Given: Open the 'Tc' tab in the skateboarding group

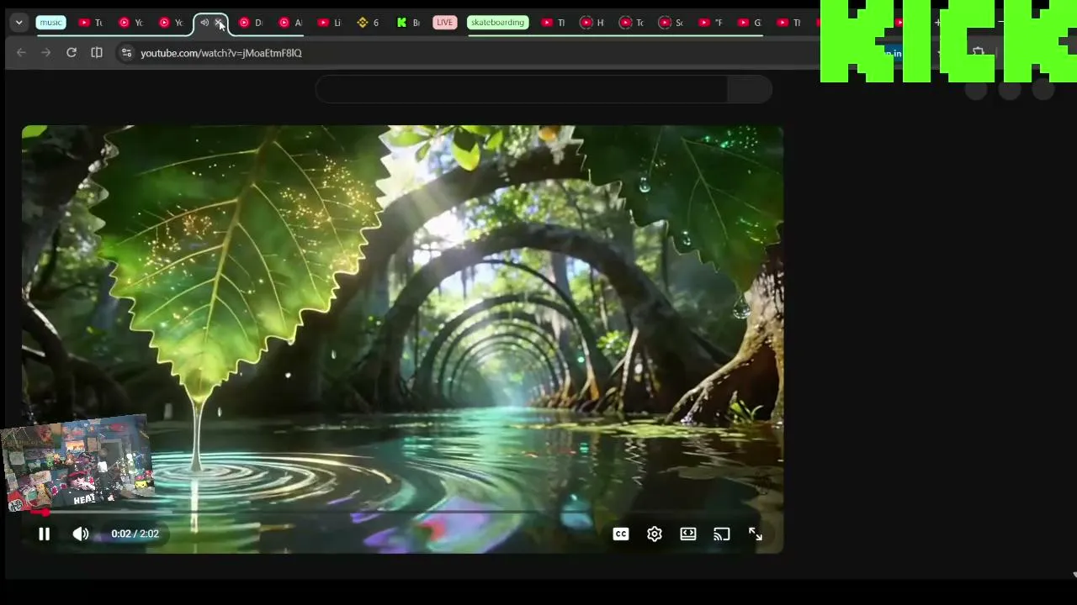Looking at the screenshot, I should click(632, 23).
